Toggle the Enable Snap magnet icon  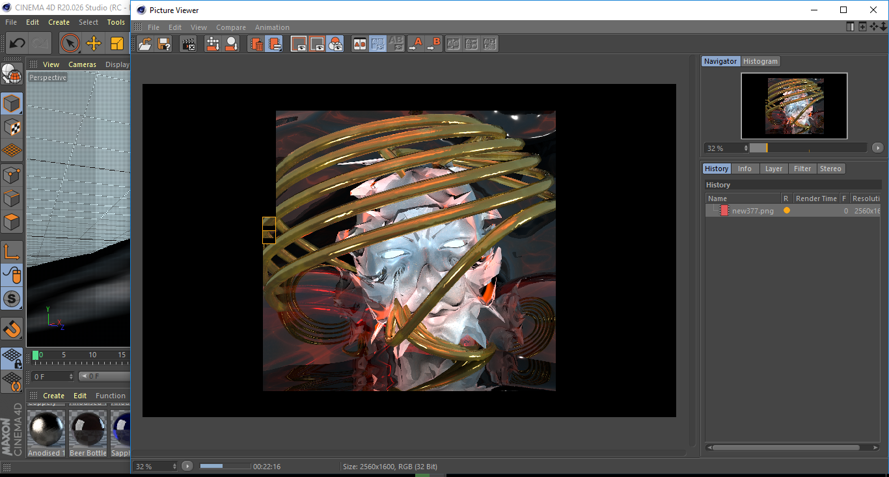(x=12, y=329)
